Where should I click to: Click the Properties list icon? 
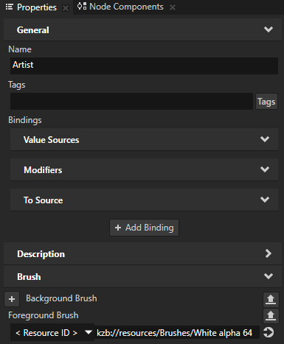tap(10, 7)
